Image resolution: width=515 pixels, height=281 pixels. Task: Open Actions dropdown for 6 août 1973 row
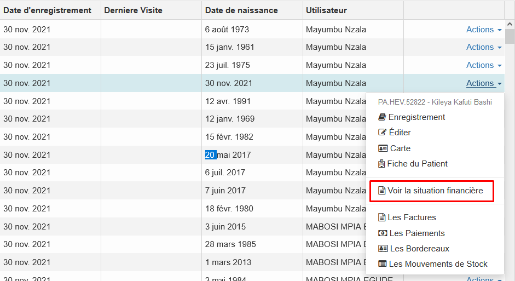click(484, 30)
